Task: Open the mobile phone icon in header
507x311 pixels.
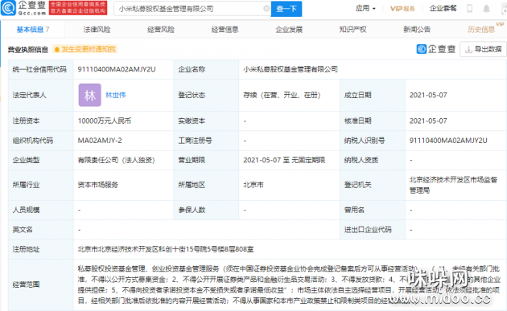Action: 469,8
